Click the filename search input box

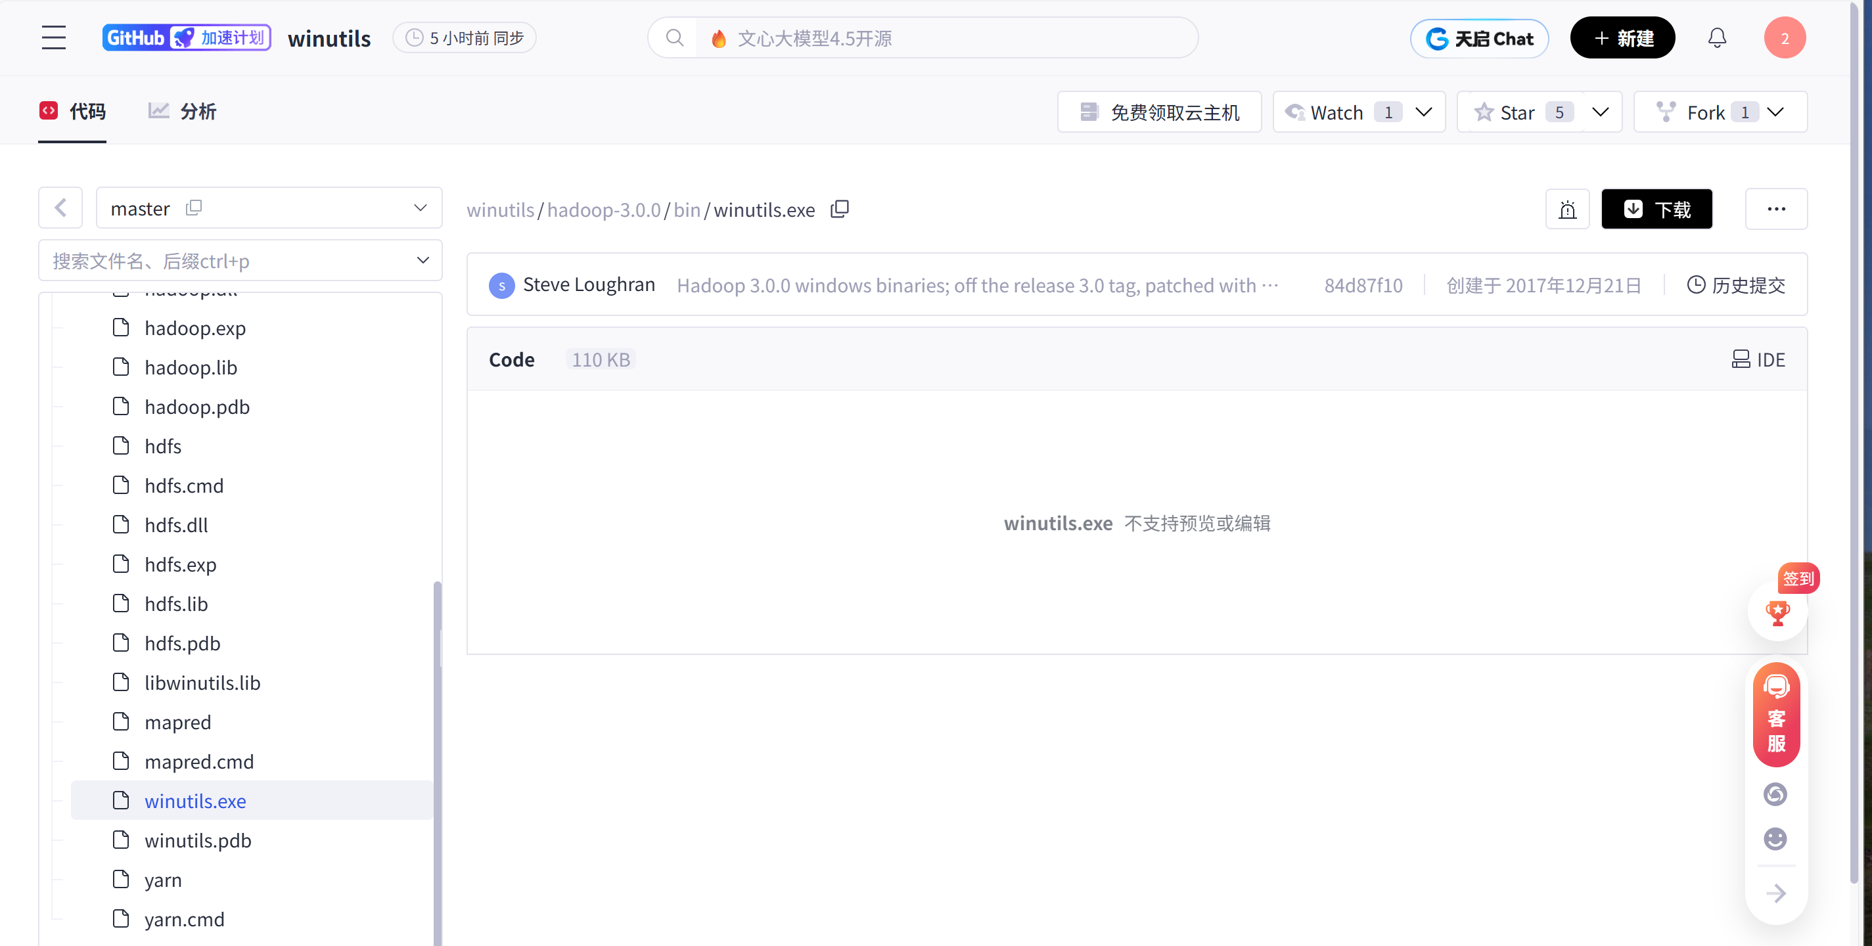click(x=218, y=260)
